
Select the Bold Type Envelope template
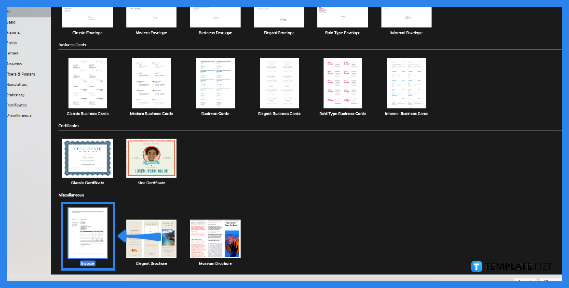(x=342, y=17)
